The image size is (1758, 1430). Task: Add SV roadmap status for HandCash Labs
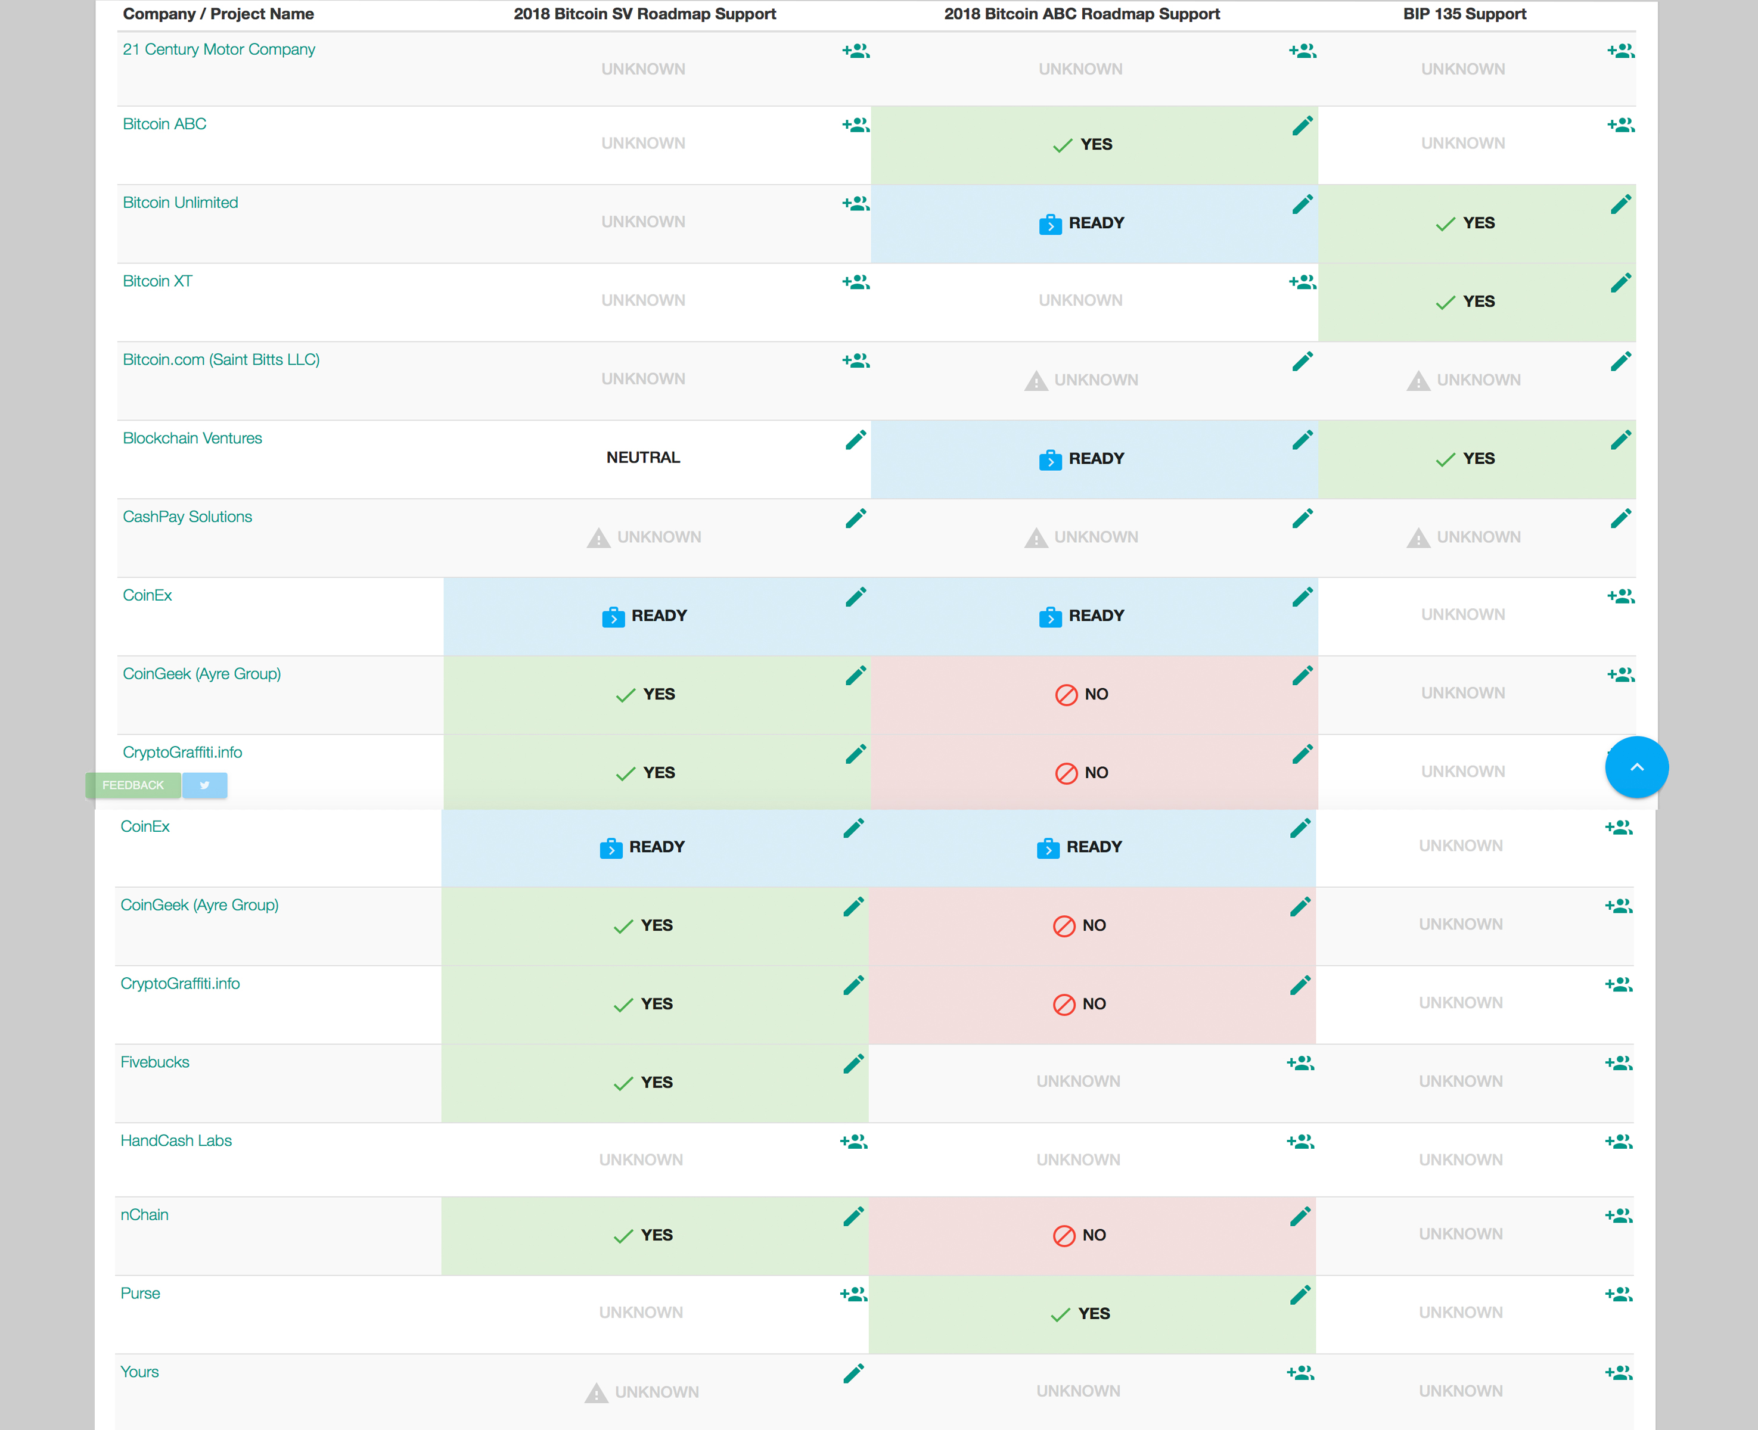[853, 1142]
